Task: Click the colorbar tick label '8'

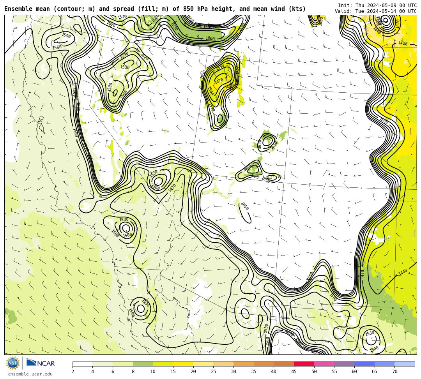Action: [133, 372]
